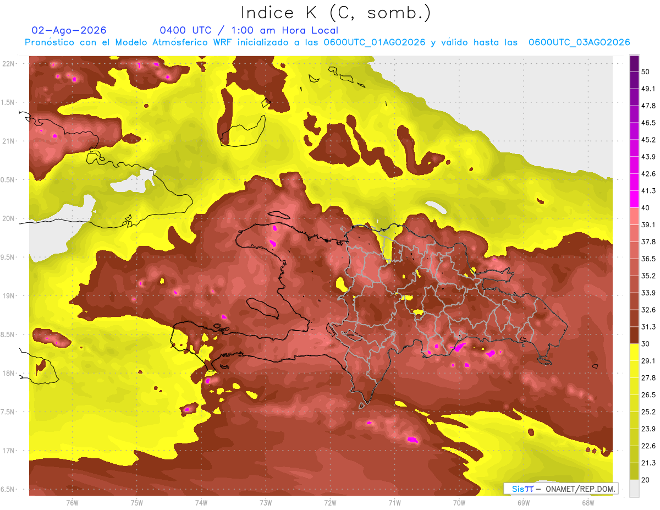
Task: Click colour scale label "42.6"
Action: point(648,174)
